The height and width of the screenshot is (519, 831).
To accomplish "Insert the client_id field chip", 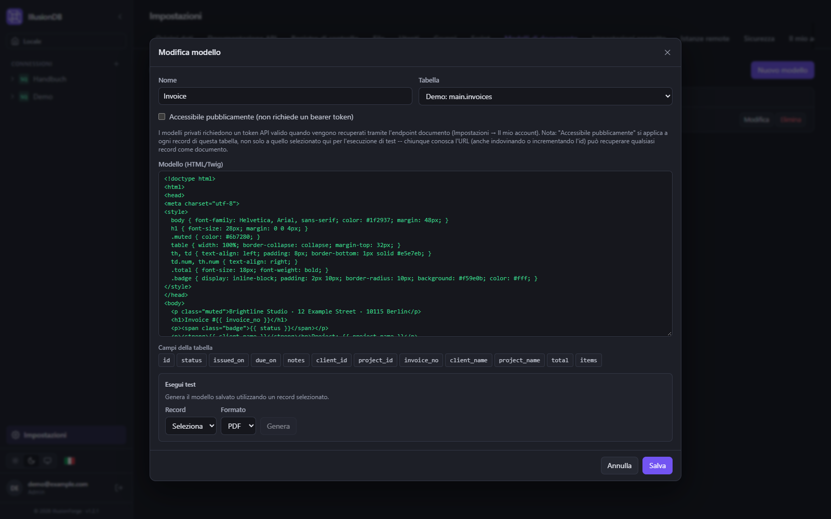I will click(x=331, y=360).
